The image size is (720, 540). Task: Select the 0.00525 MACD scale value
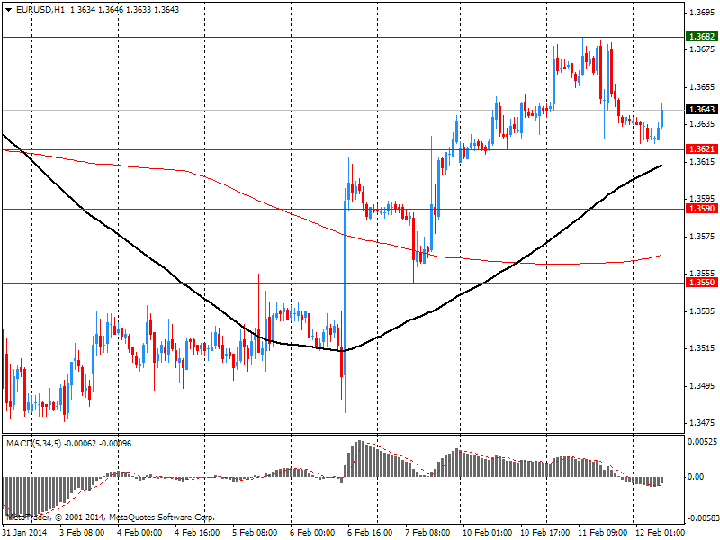(703, 442)
